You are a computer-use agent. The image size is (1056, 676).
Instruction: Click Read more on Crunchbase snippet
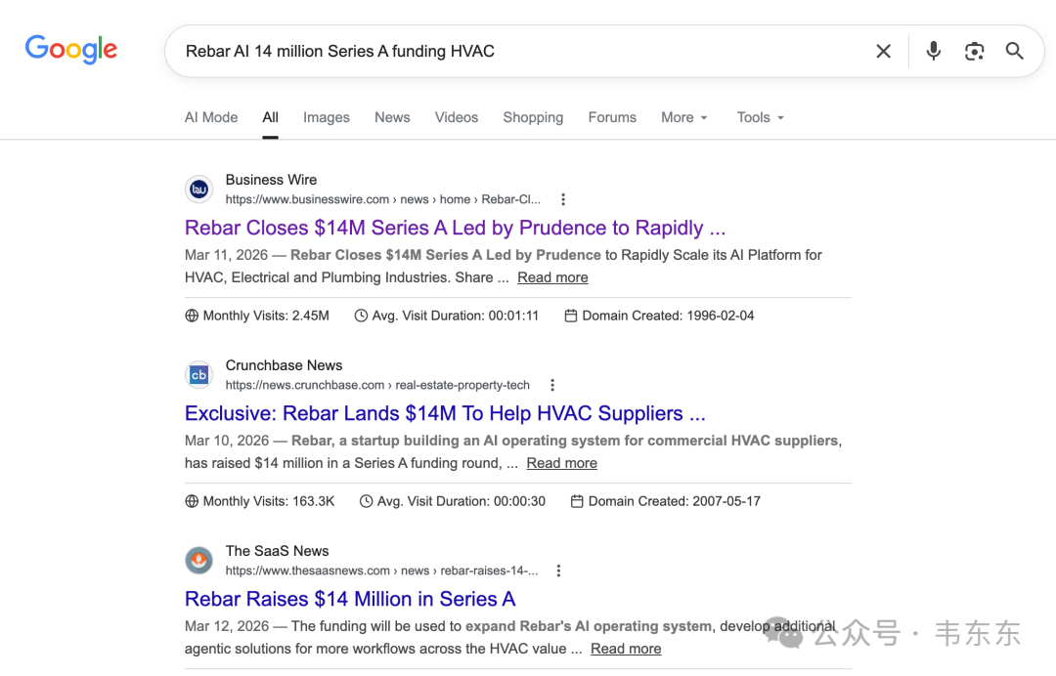[x=561, y=463]
